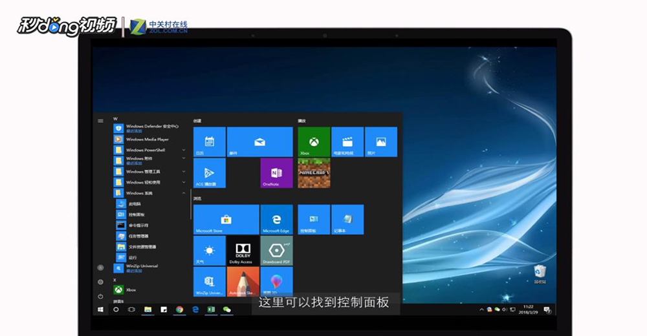This screenshot has width=647, height=336.
Task: Click the Windows Start button on taskbar
Action: pyautogui.click(x=100, y=310)
